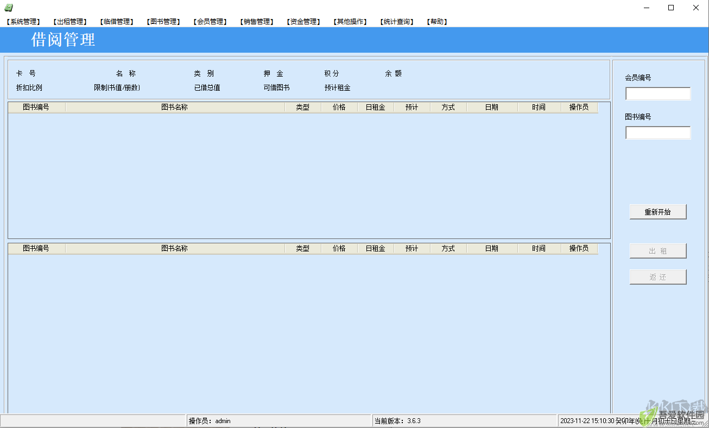Screen dimensions: 709x428
Task: Open the 系统管理 menu
Action: tap(22, 22)
